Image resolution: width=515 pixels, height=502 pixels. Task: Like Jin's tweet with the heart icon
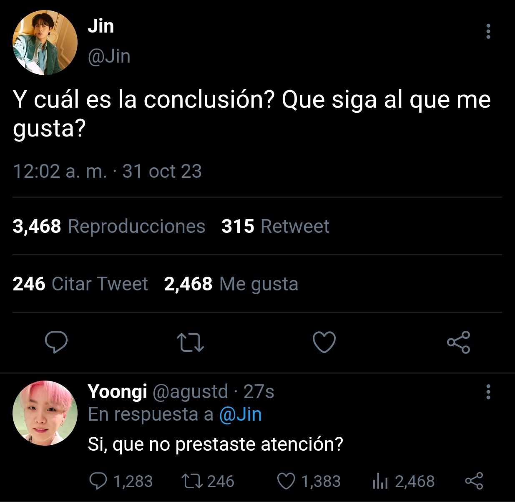324,342
